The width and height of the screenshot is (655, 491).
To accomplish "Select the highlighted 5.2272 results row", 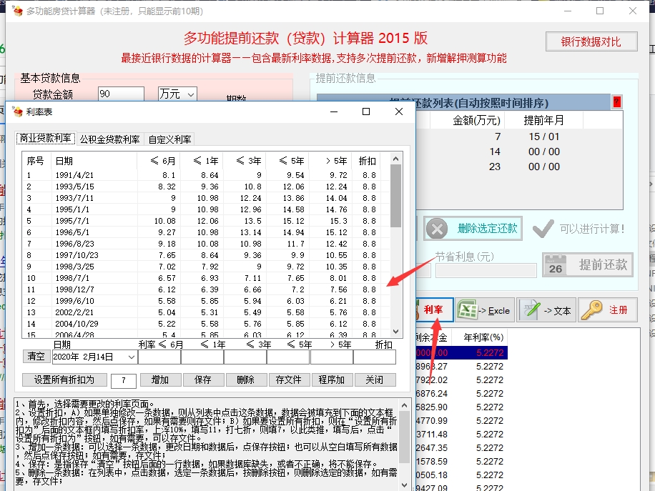I will [x=462, y=353].
